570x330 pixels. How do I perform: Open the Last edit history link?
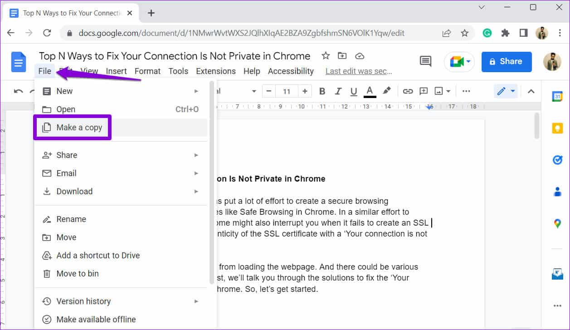(x=359, y=71)
